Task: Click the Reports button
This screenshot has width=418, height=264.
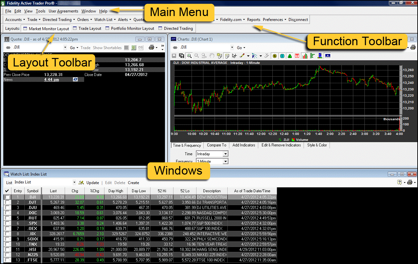Action: tap(254, 20)
